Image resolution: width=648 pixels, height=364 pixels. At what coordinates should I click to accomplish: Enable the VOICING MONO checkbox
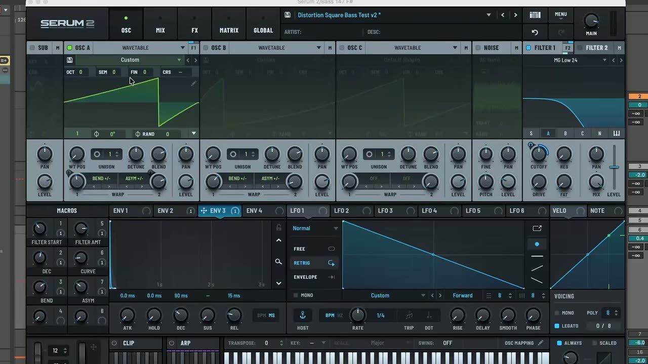tap(557, 313)
